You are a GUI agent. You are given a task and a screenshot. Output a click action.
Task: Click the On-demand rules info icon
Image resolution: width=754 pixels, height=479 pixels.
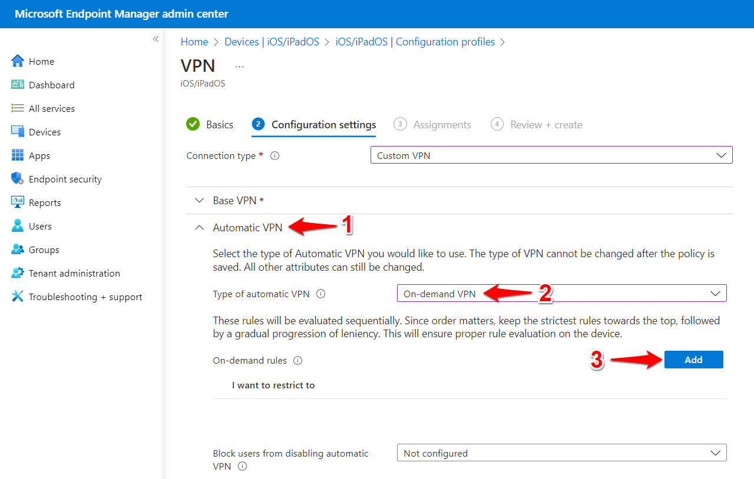click(x=297, y=360)
